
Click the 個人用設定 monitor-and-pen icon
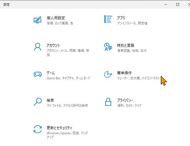click(x=37, y=20)
